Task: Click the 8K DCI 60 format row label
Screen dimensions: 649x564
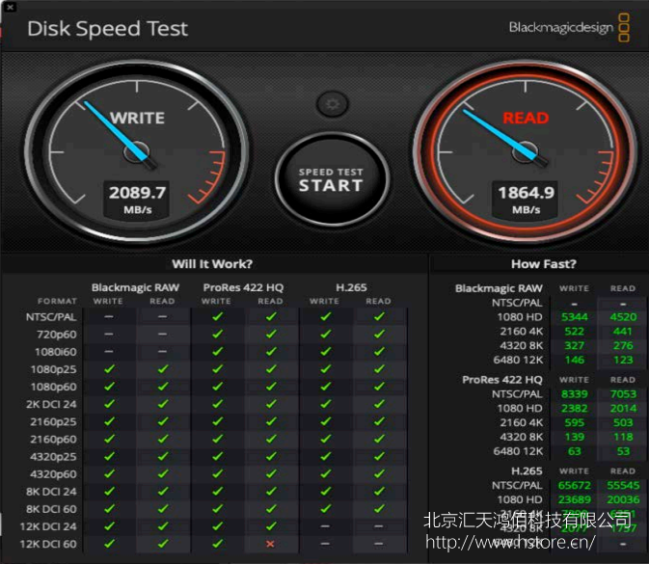Action: [x=51, y=509]
